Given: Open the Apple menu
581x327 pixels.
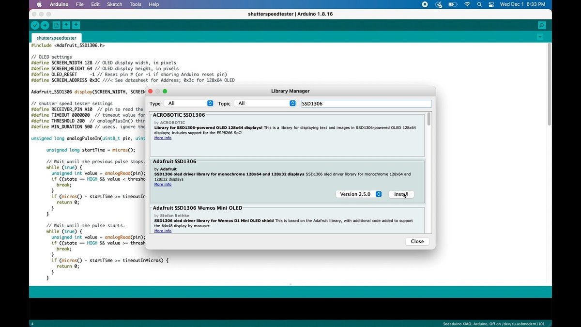Looking at the screenshot, I should coord(39,4).
